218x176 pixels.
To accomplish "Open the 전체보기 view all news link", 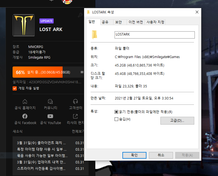I will (x=78, y=131).
